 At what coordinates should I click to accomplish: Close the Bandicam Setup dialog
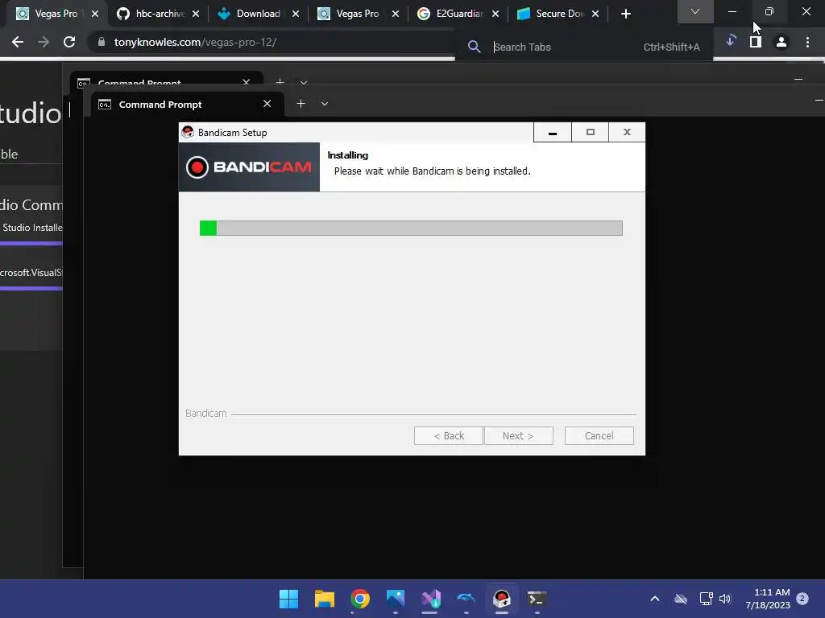[627, 133]
